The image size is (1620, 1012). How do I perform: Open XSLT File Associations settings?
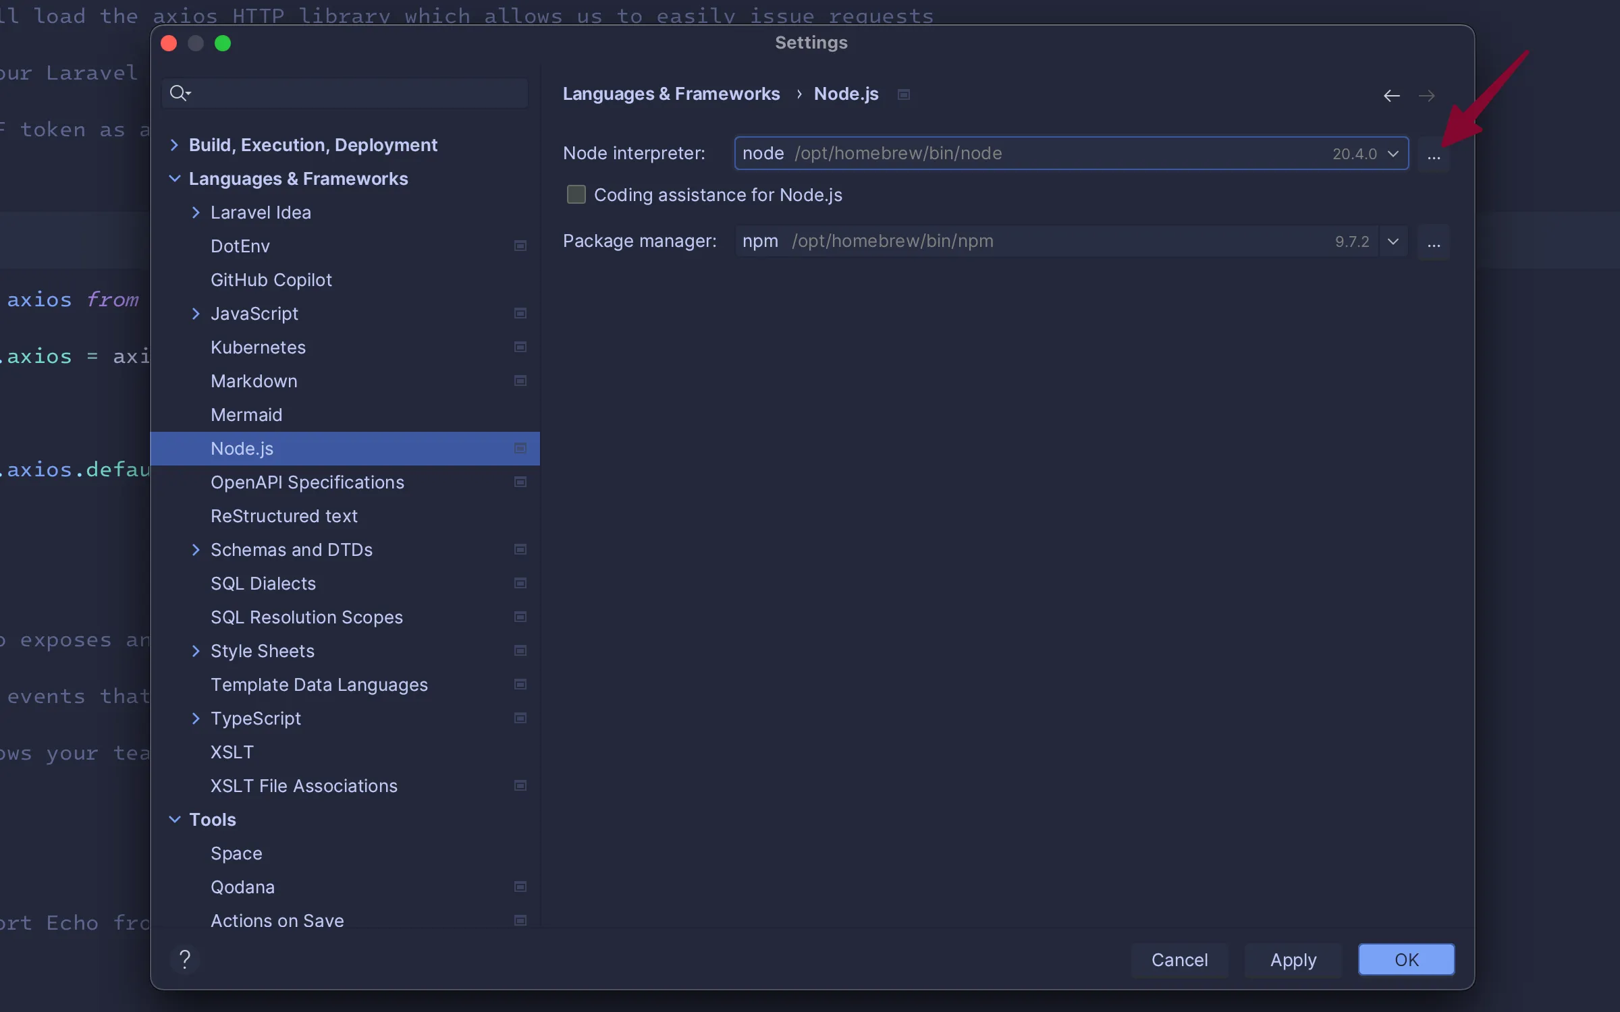tap(345, 786)
